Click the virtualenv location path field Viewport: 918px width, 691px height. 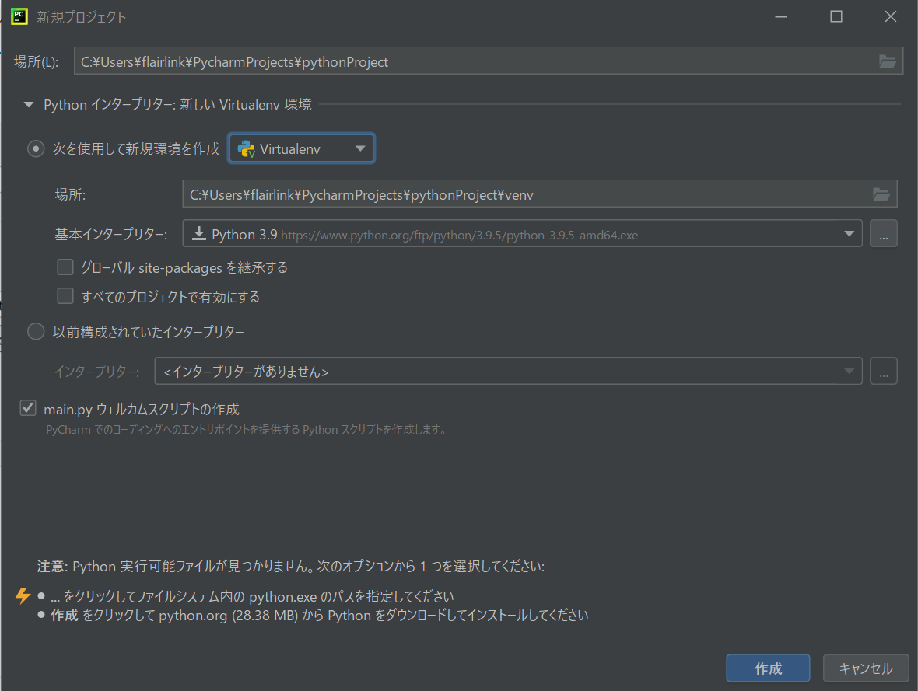(x=540, y=194)
